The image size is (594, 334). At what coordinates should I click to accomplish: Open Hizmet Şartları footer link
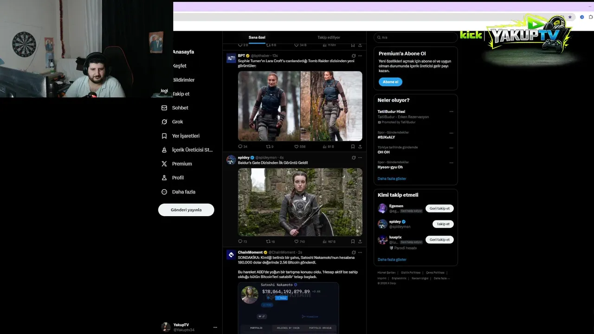(387, 273)
